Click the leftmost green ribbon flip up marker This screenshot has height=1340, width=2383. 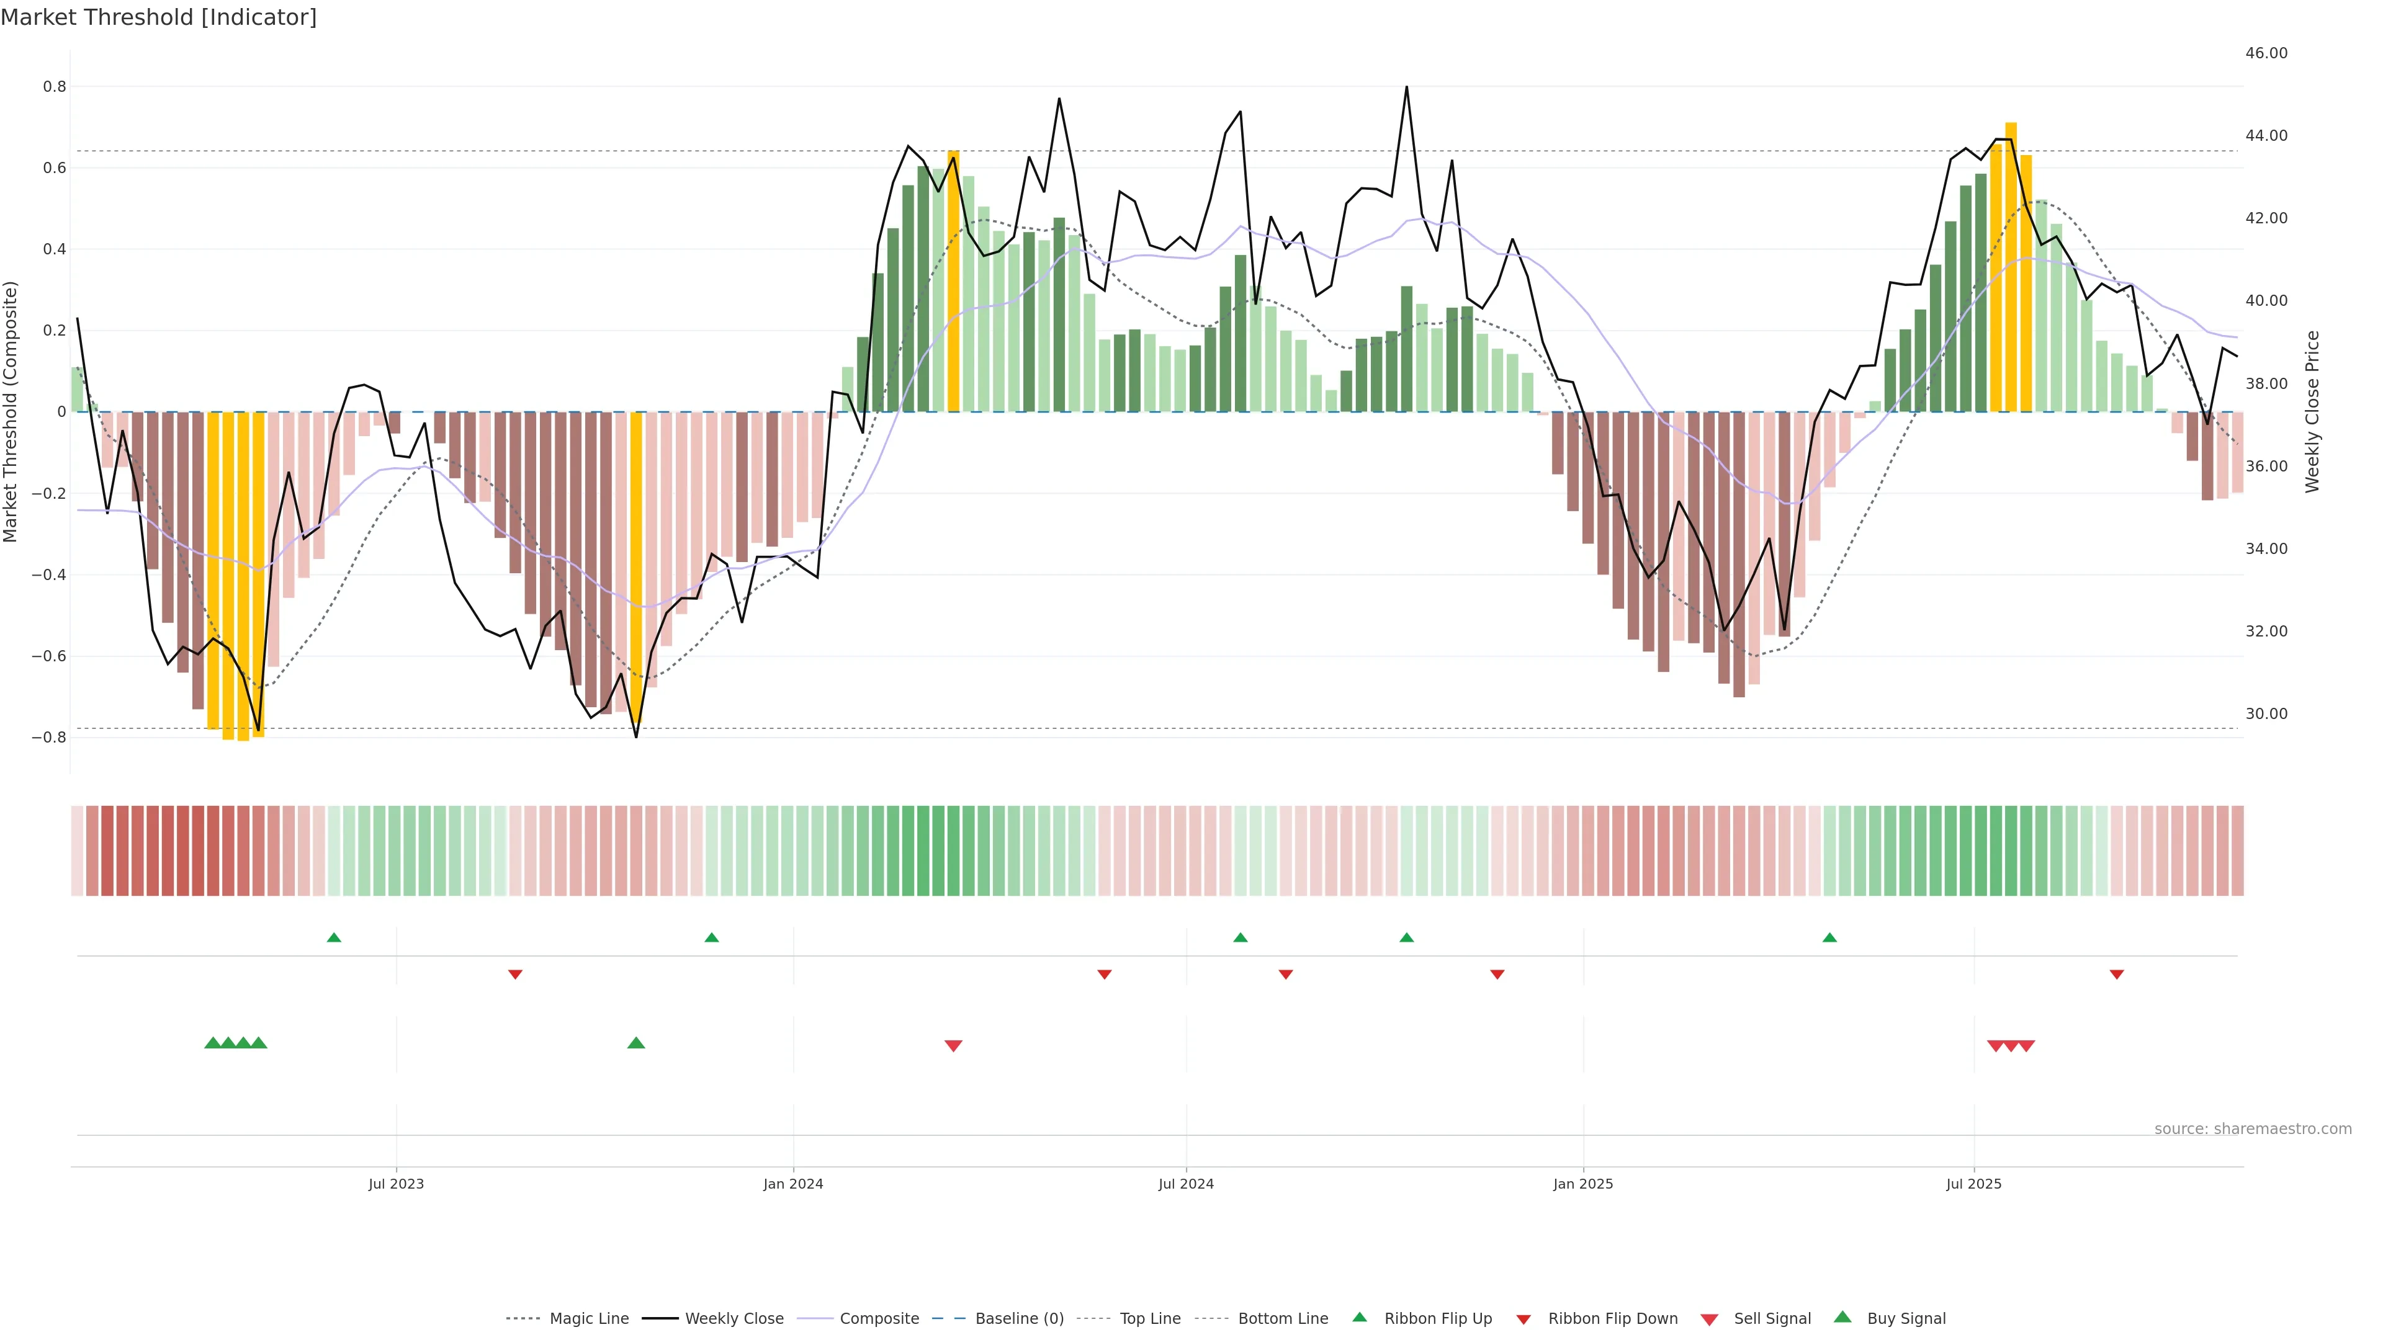pos(334,938)
